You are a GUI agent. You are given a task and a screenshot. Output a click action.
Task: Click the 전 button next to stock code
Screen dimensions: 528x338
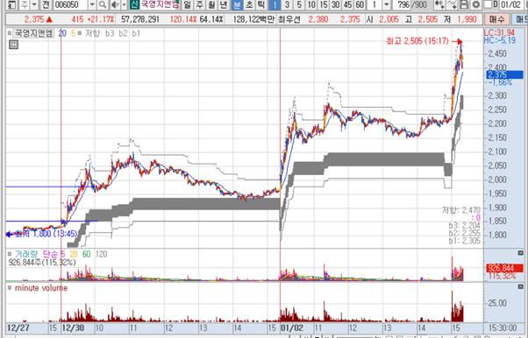point(46,4)
